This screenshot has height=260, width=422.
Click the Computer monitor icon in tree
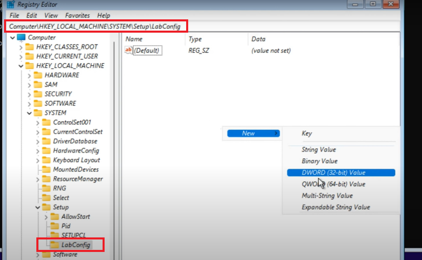(21, 37)
